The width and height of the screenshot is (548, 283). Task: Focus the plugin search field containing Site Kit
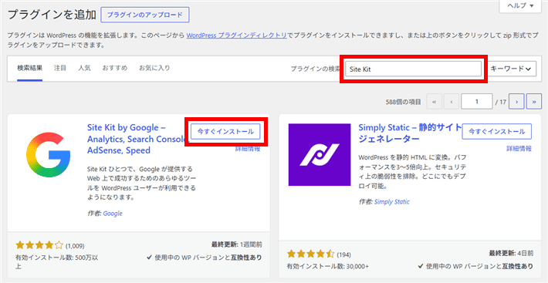pyautogui.click(x=413, y=69)
